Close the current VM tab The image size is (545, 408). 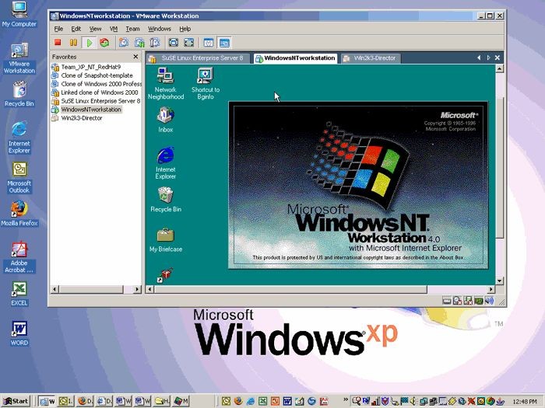[498, 58]
